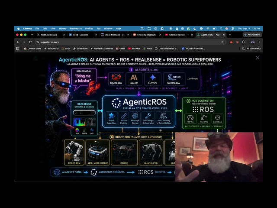The height and width of the screenshot is (208, 277).
Task: Go forward with the browser forward arrow
Action: [x=24, y=42]
